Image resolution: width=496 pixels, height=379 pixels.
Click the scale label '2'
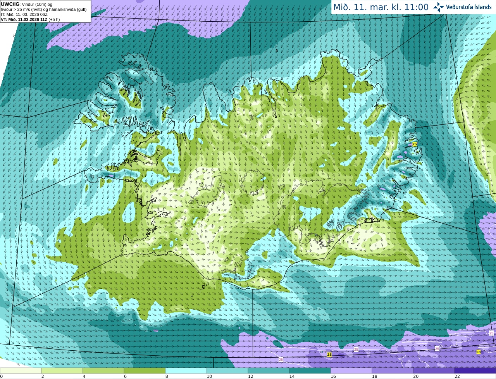click(43, 376)
